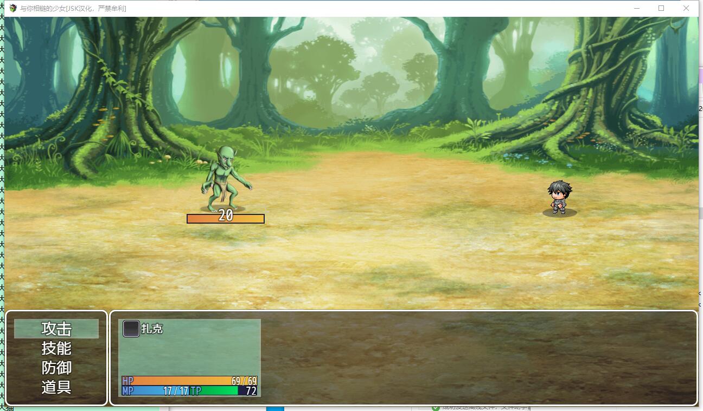Viewport: 703px width, 411px height.
Task: Click the actor name 扎克
Action: 152,329
